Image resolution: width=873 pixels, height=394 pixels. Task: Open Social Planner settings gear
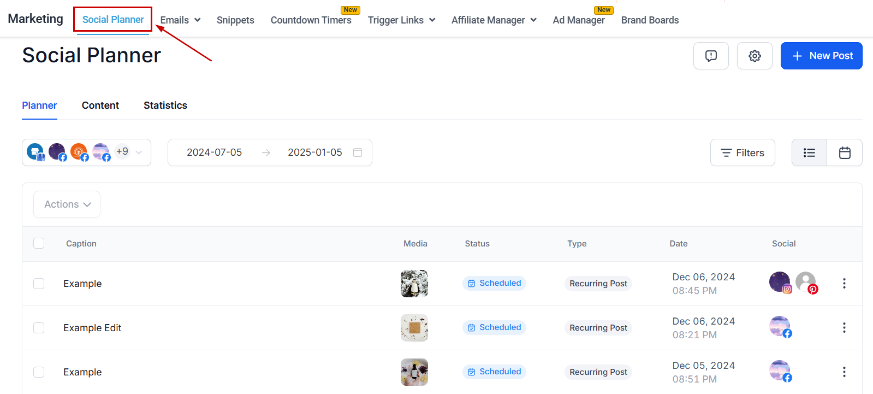[x=755, y=56]
